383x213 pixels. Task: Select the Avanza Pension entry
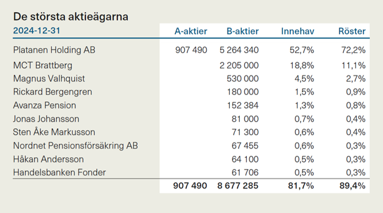(x=45, y=106)
